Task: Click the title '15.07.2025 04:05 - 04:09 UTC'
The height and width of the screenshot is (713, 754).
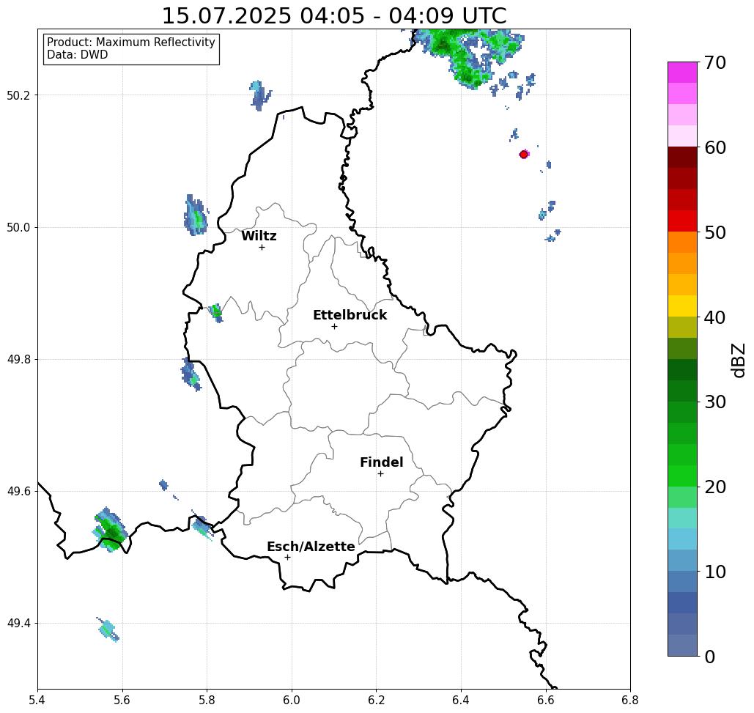Action: pos(334,16)
